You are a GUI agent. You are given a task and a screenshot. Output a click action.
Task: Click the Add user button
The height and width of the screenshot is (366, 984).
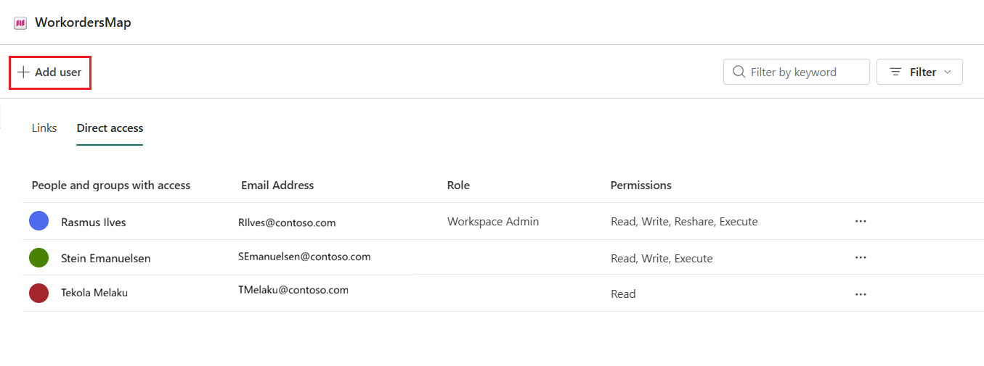(50, 72)
